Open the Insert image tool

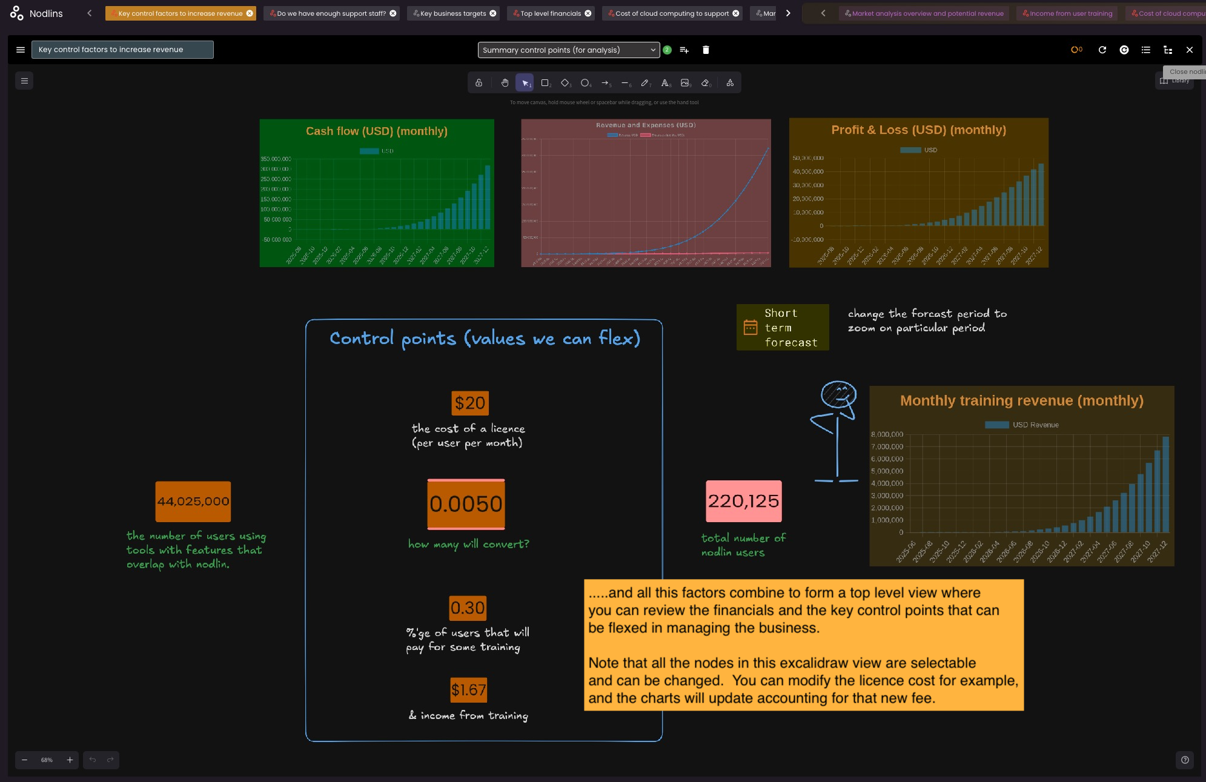pyautogui.click(x=685, y=83)
